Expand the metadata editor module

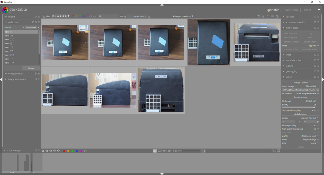294,60
